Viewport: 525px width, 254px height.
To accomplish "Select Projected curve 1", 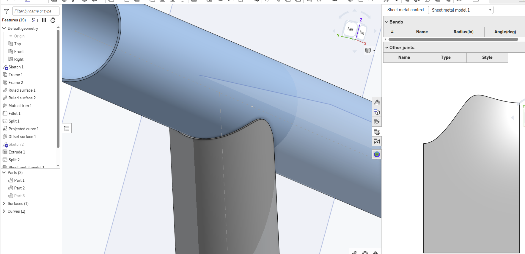I will (23, 129).
